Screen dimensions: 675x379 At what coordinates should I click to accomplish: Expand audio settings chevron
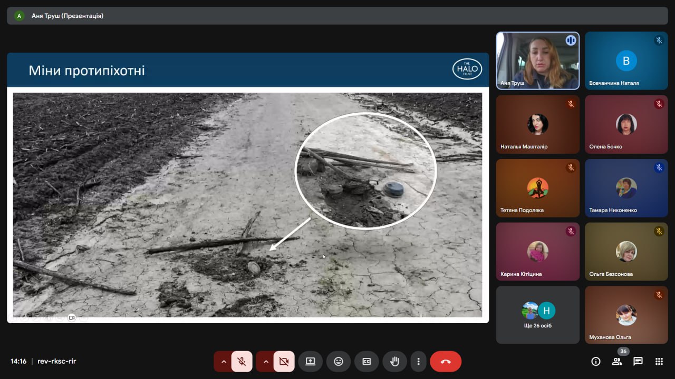click(x=223, y=362)
